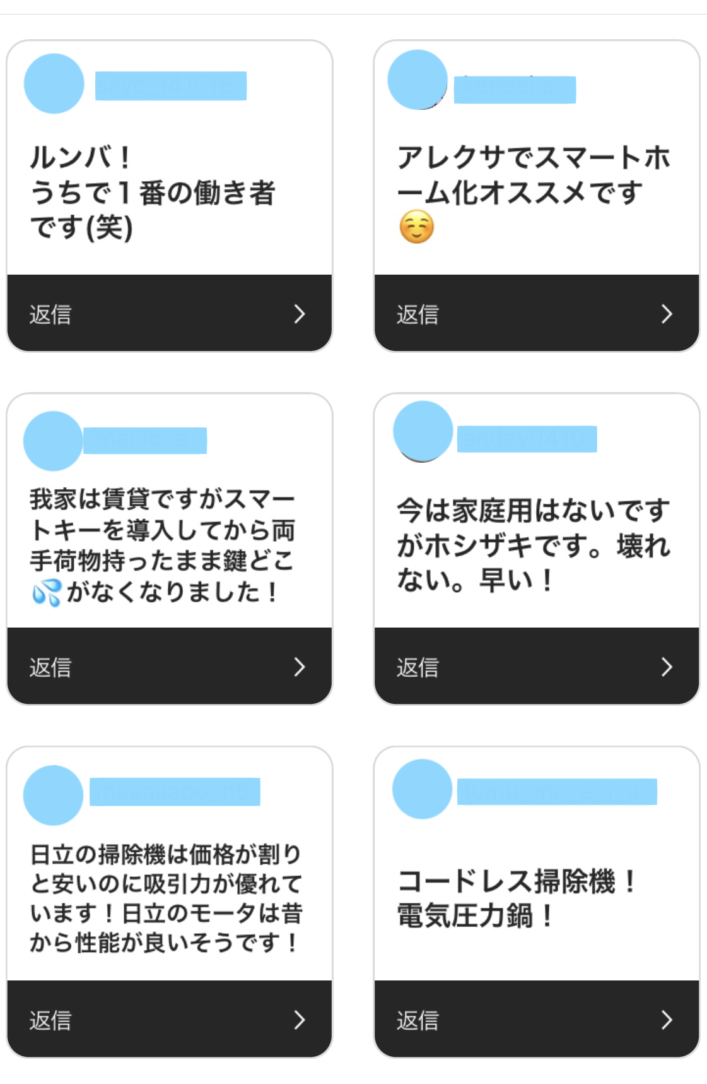The height and width of the screenshot is (1084, 707).
Task: Tap avatar on the 日立の掃除機 card
Action: 54,795
